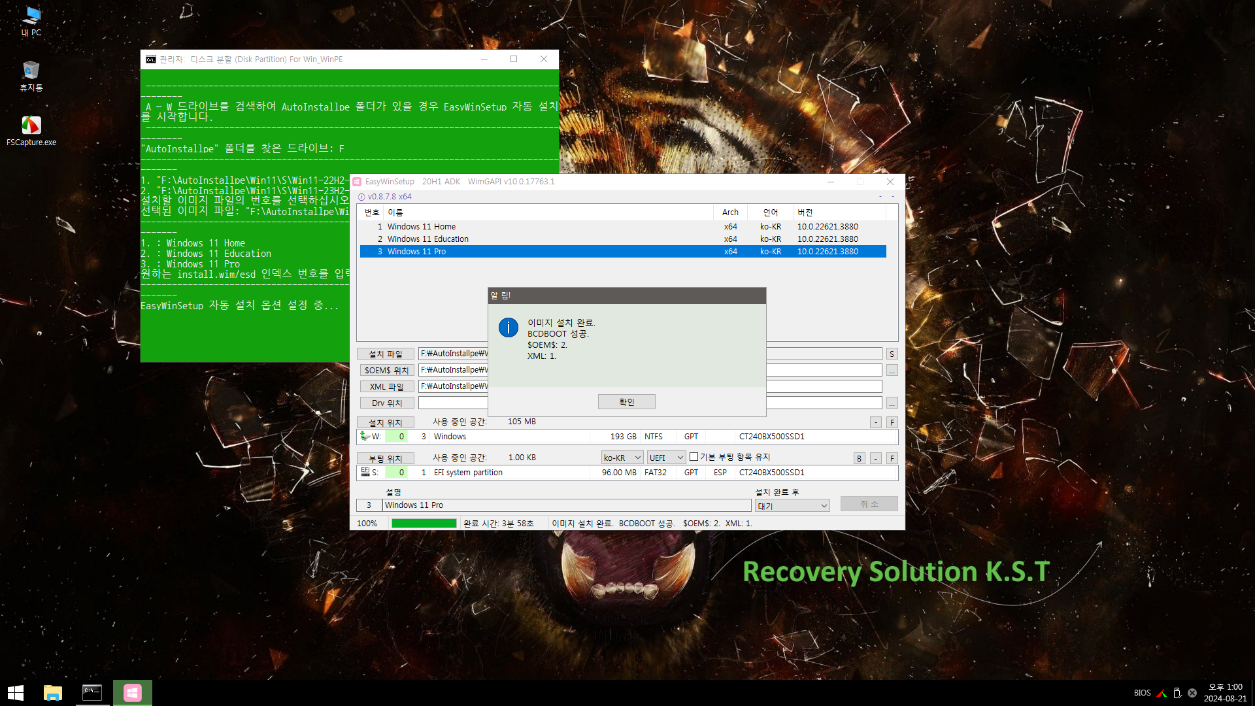Click the 완료 시간: 3분 58초 status text

(x=499, y=524)
